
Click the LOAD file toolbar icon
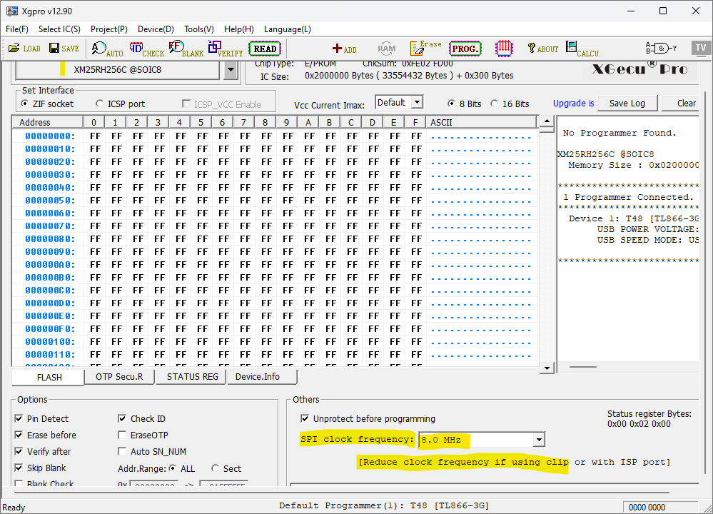point(24,49)
